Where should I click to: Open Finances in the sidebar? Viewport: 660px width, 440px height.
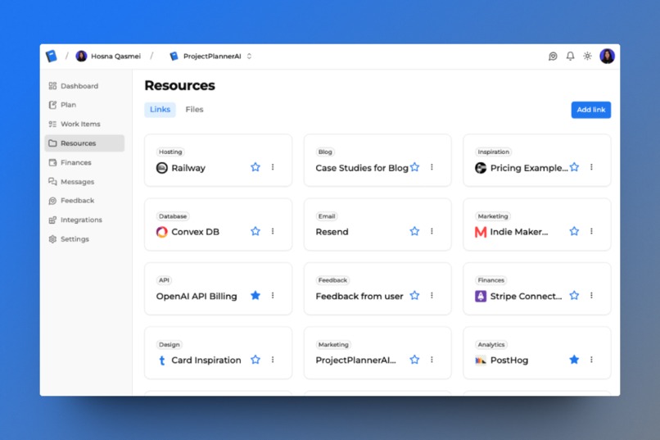click(x=84, y=162)
